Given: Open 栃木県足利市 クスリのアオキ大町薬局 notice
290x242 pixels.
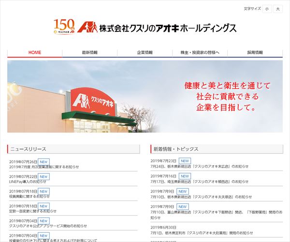Looking at the screenshot, I should coord(202,233).
